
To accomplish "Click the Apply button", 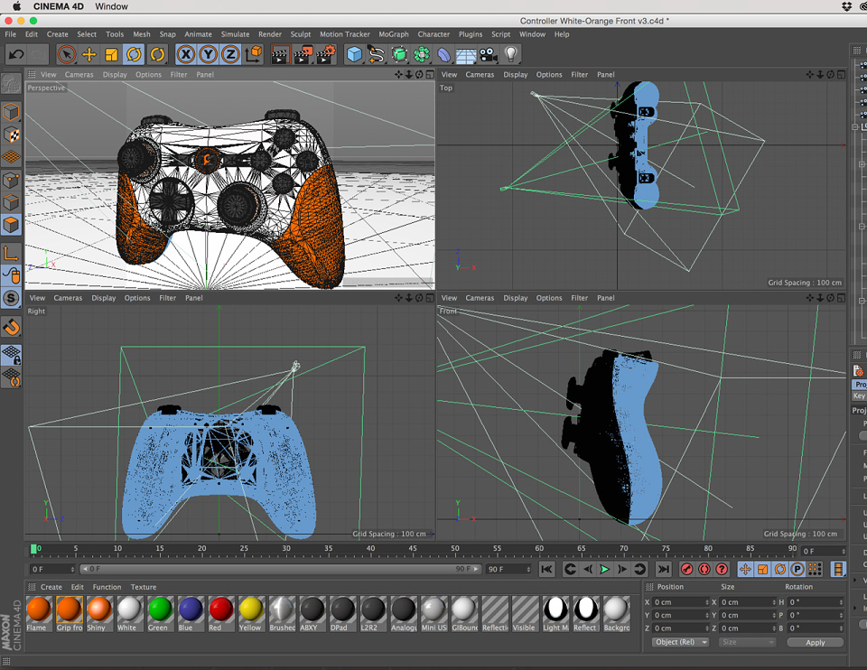I will pyautogui.click(x=815, y=642).
